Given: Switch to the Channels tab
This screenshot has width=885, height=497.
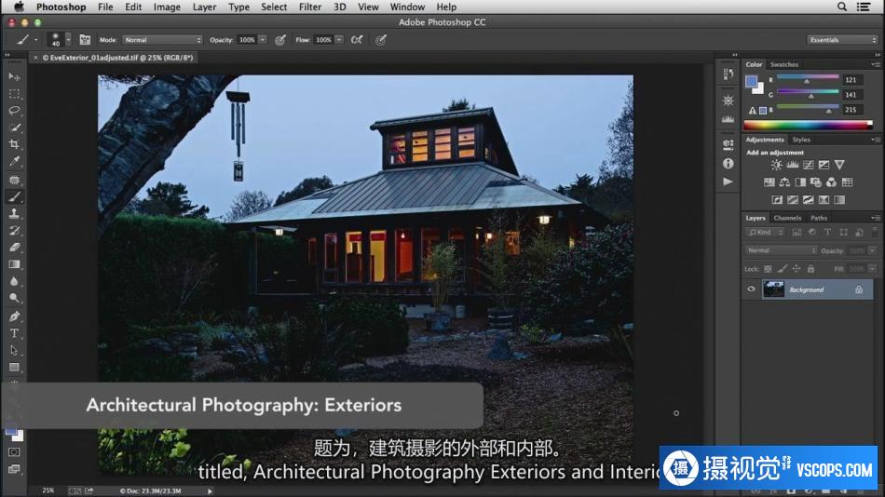Looking at the screenshot, I should [x=787, y=218].
